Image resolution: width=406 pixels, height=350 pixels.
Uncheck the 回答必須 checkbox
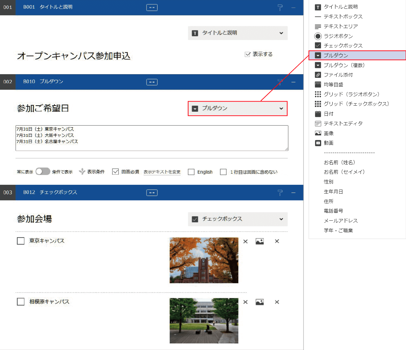click(x=115, y=172)
